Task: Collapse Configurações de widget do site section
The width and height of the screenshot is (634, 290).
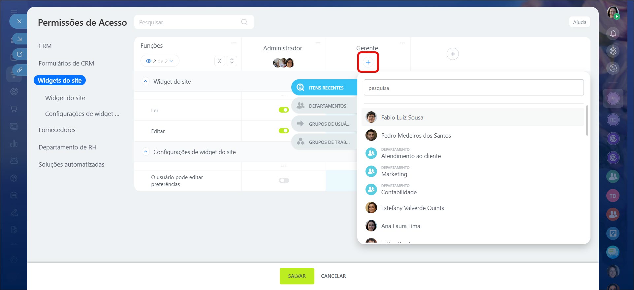Action: coord(145,152)
